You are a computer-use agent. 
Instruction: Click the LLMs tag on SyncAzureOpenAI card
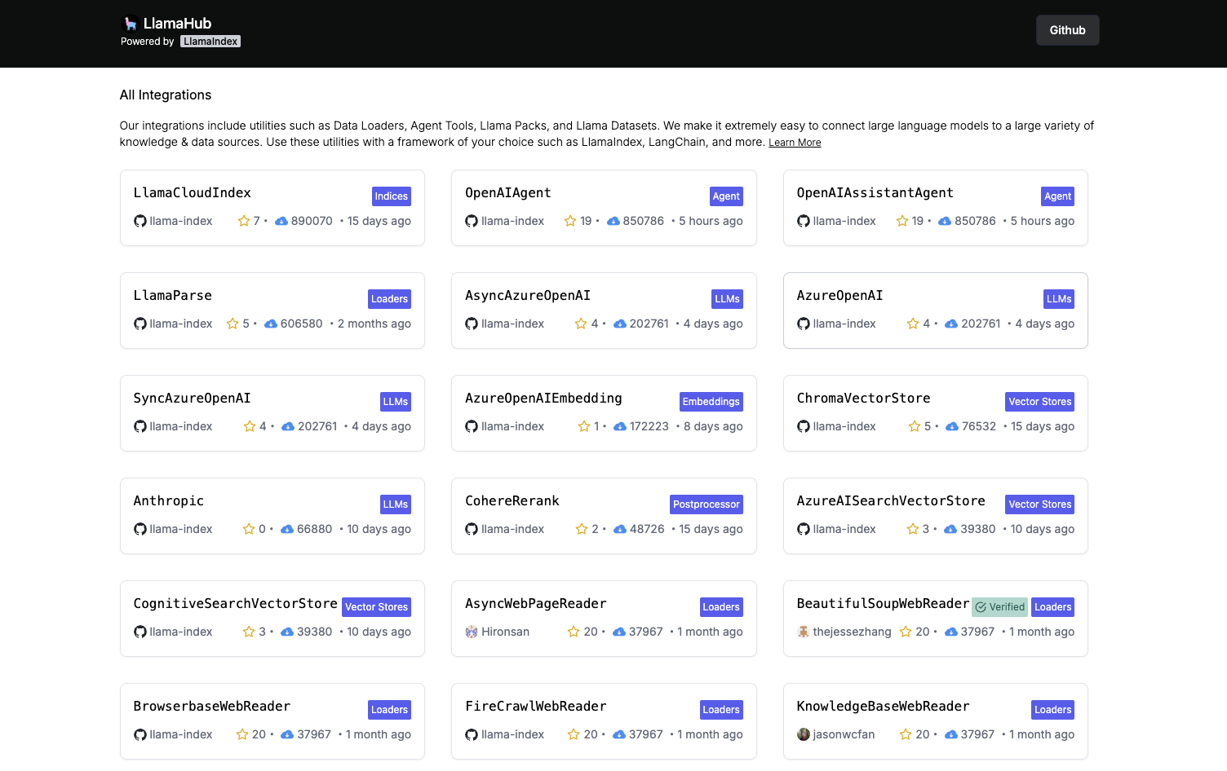(x=396, y=402)
